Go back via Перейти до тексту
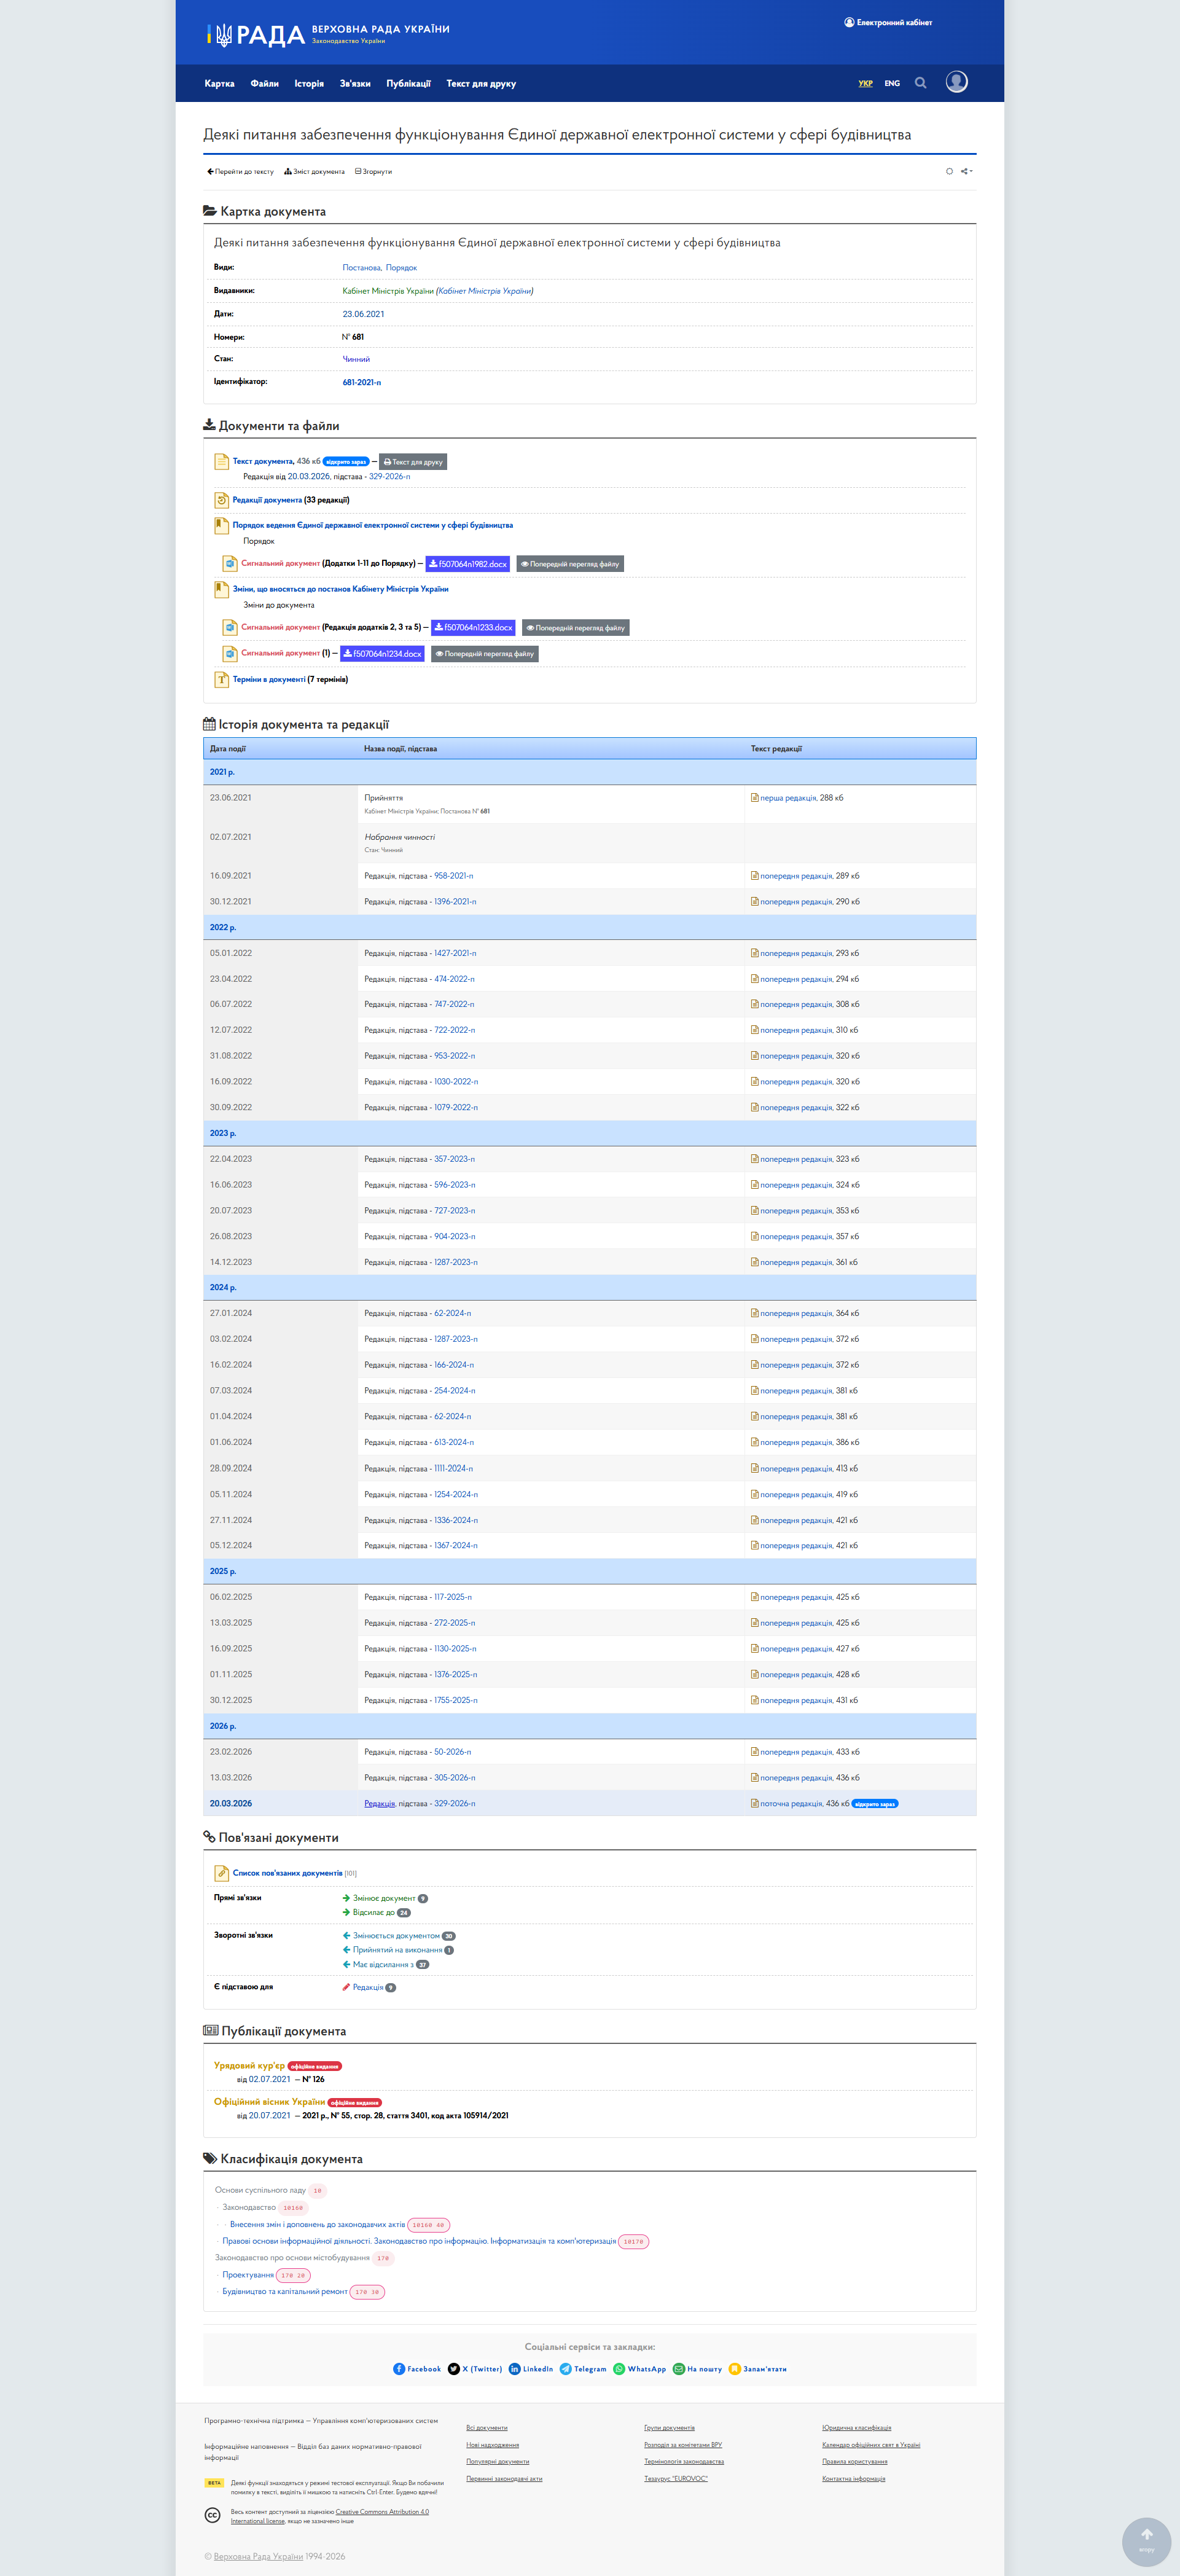Screen dimensions: 1180x2576 click(x=240, y=172)
